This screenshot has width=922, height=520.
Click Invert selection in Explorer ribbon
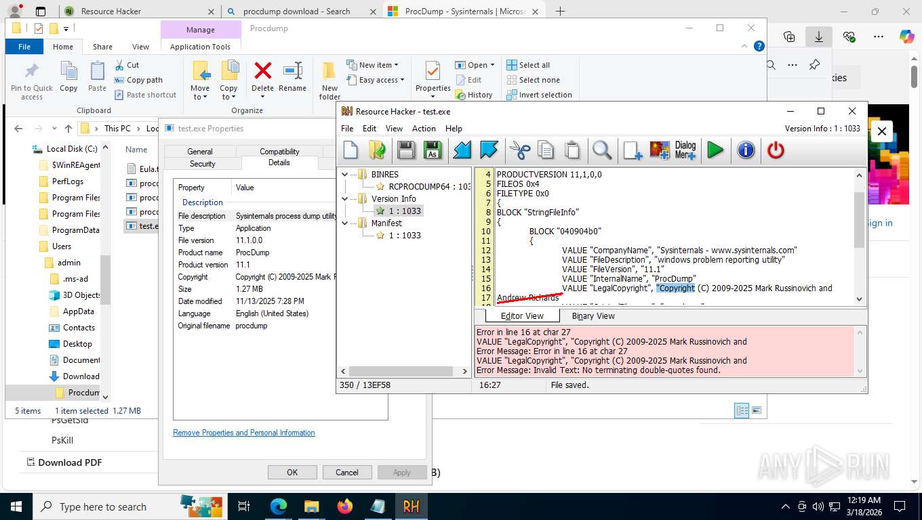[x=540, y=95]
